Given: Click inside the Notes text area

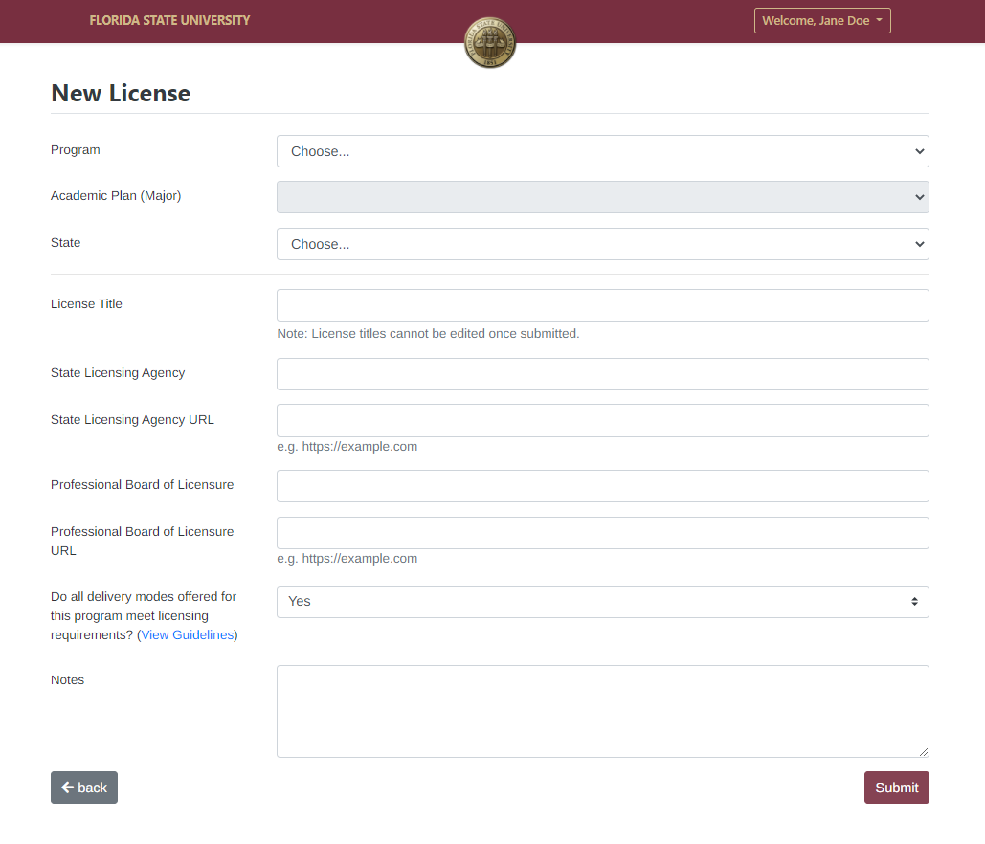Looking at the screenshot, I should [602, 710].
